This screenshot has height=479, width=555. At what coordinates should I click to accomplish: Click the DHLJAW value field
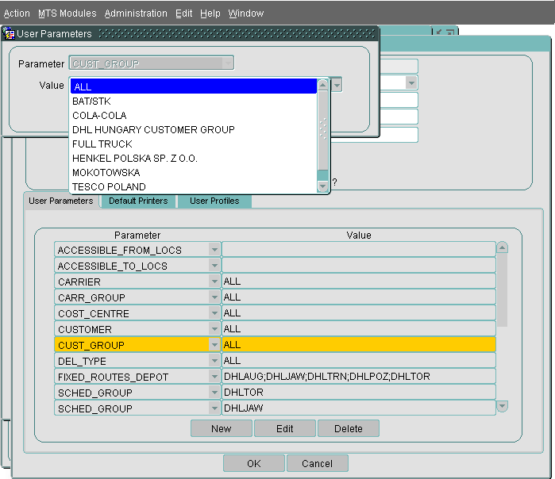[x=359, y=408]
